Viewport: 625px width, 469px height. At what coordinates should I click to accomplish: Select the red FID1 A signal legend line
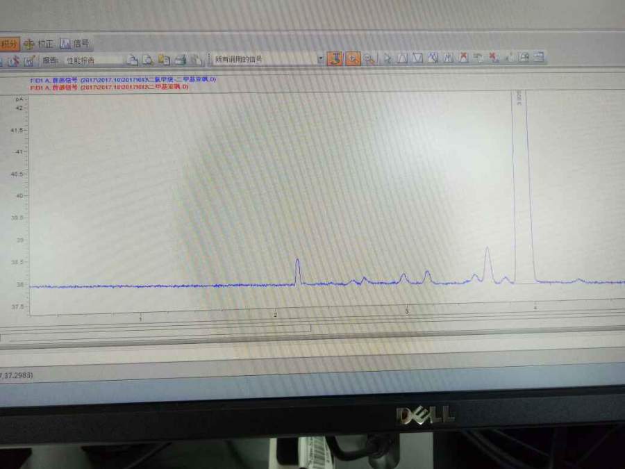coord(109,87)
